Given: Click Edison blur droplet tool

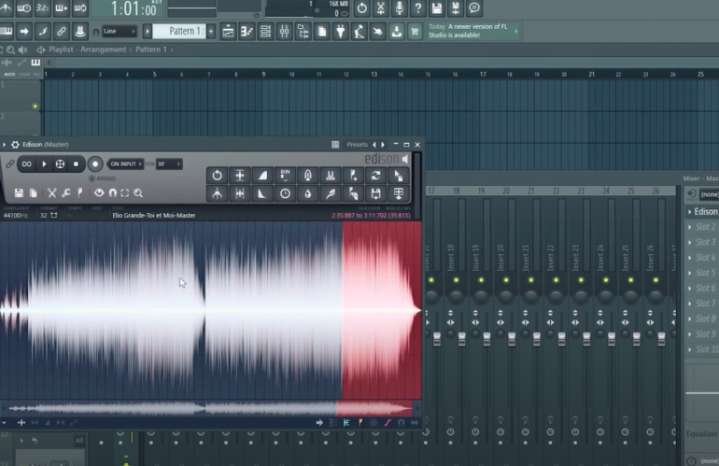Looking at the screenshot, I should (x=308, y=193).
